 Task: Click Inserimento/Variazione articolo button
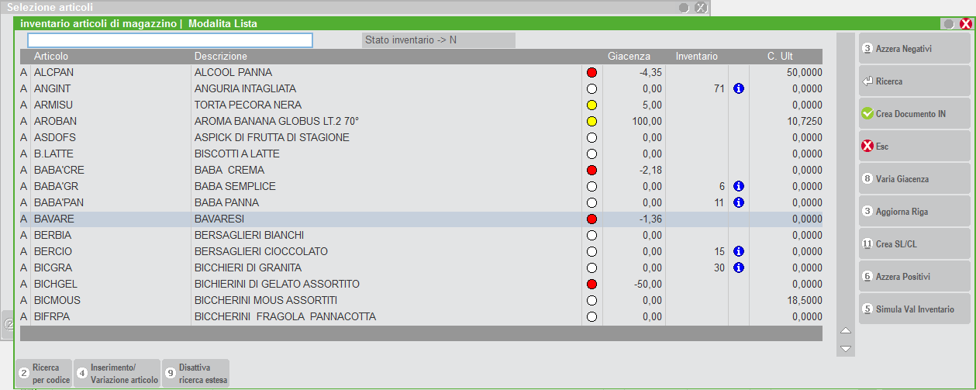pyautogui.click(x=116, y=374)
